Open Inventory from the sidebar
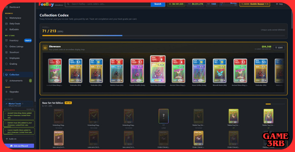 pos(18,41)
